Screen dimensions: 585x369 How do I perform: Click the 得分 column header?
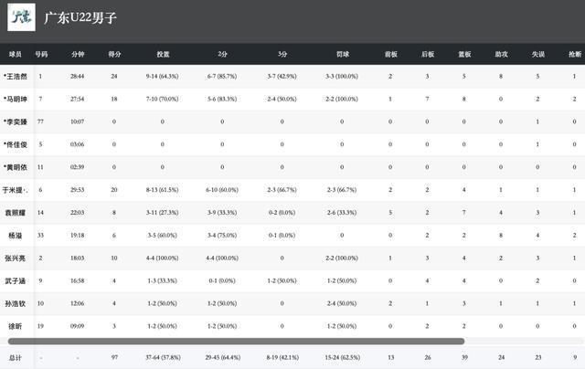click(x=114, y=54)
